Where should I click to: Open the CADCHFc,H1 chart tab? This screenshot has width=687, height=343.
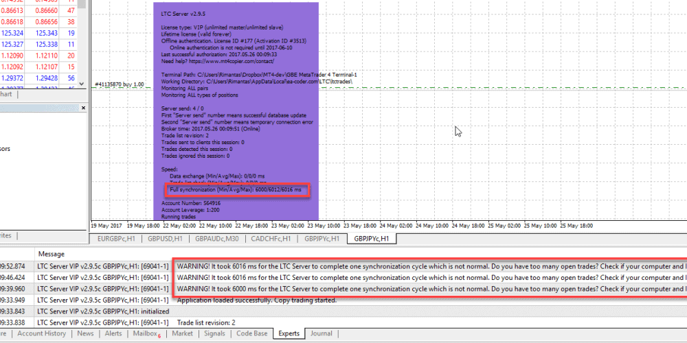pos(270,239)
